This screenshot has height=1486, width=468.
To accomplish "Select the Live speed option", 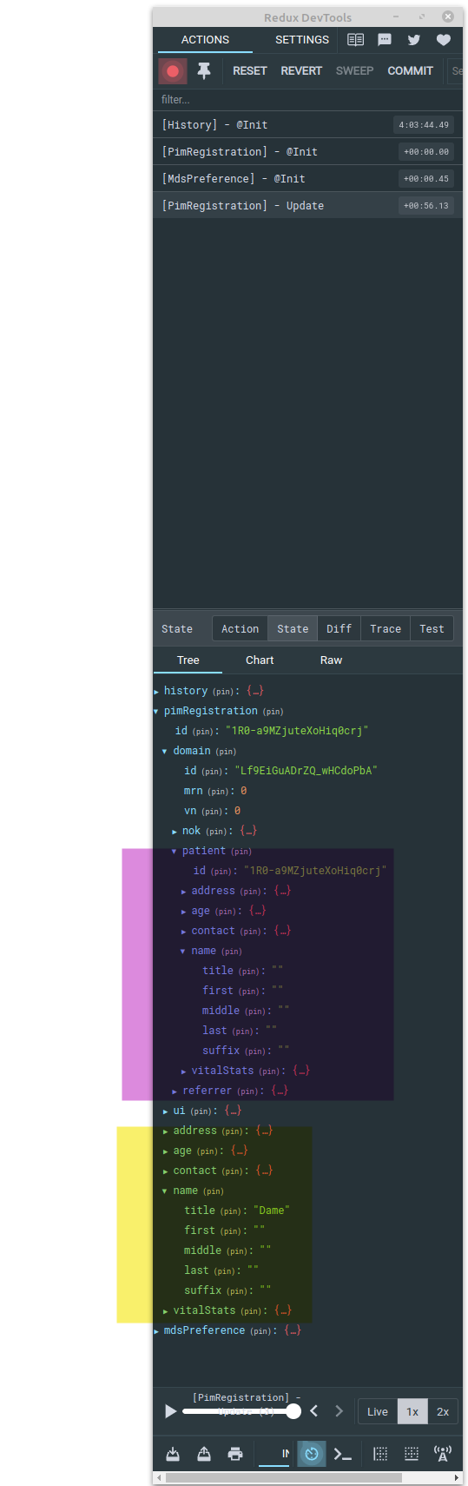I will (x=378, y=1411).
